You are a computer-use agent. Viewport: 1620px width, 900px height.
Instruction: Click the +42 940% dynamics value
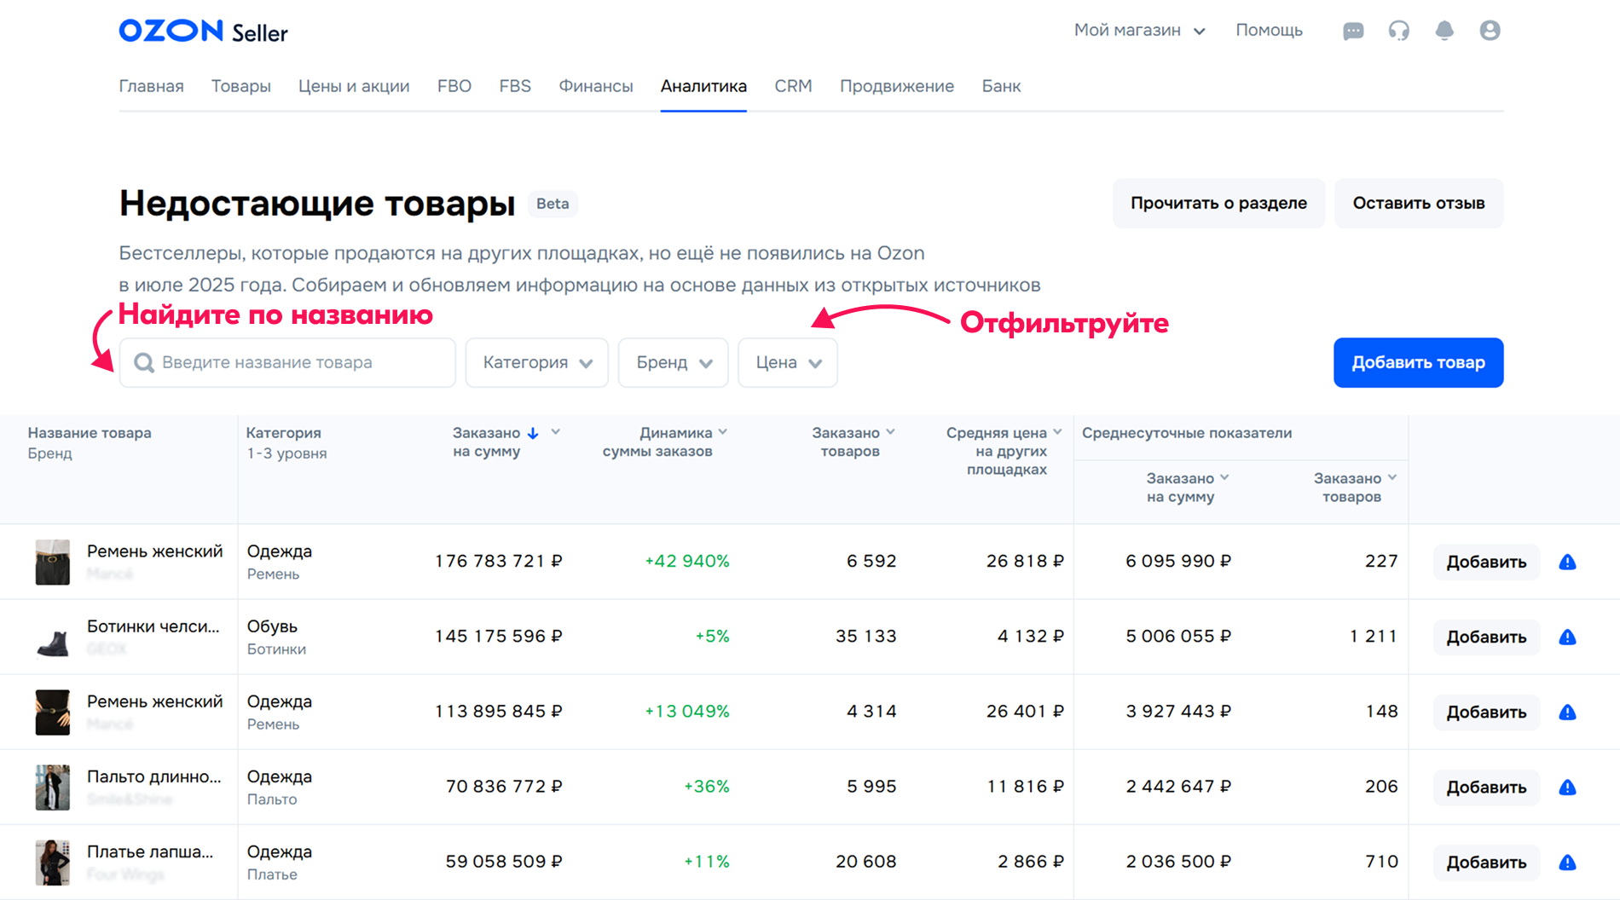click(x=687, y=562)
